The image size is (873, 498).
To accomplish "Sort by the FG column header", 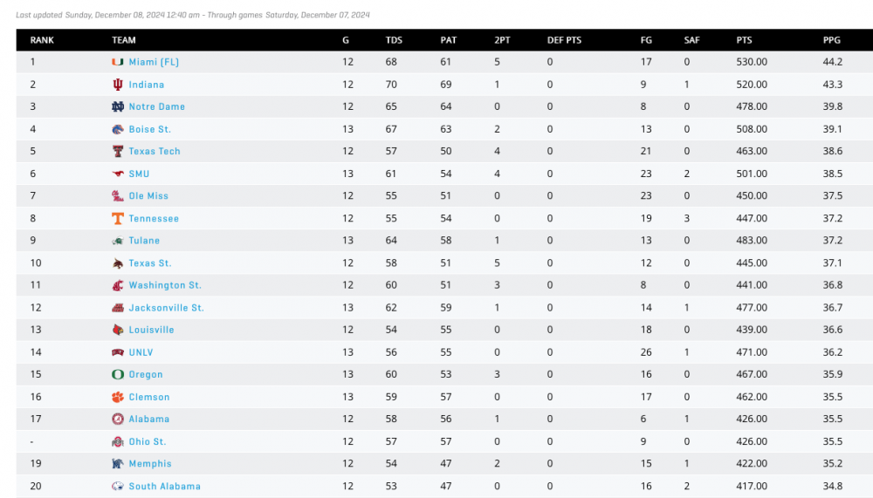I will [x=645, y=40].
